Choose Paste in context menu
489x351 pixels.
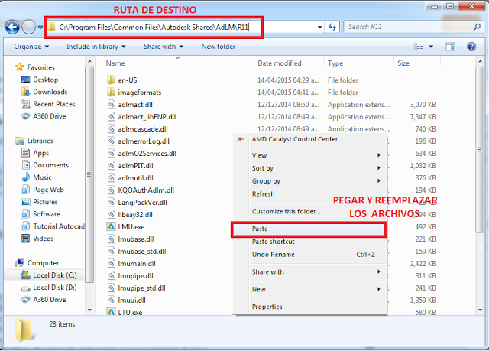[309, 229]
